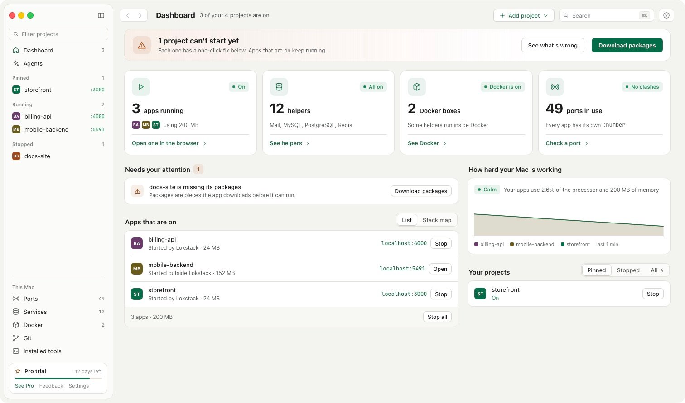Show Stopped projects tab
Viewport: 685px width, 403px height.
[628, 270]
